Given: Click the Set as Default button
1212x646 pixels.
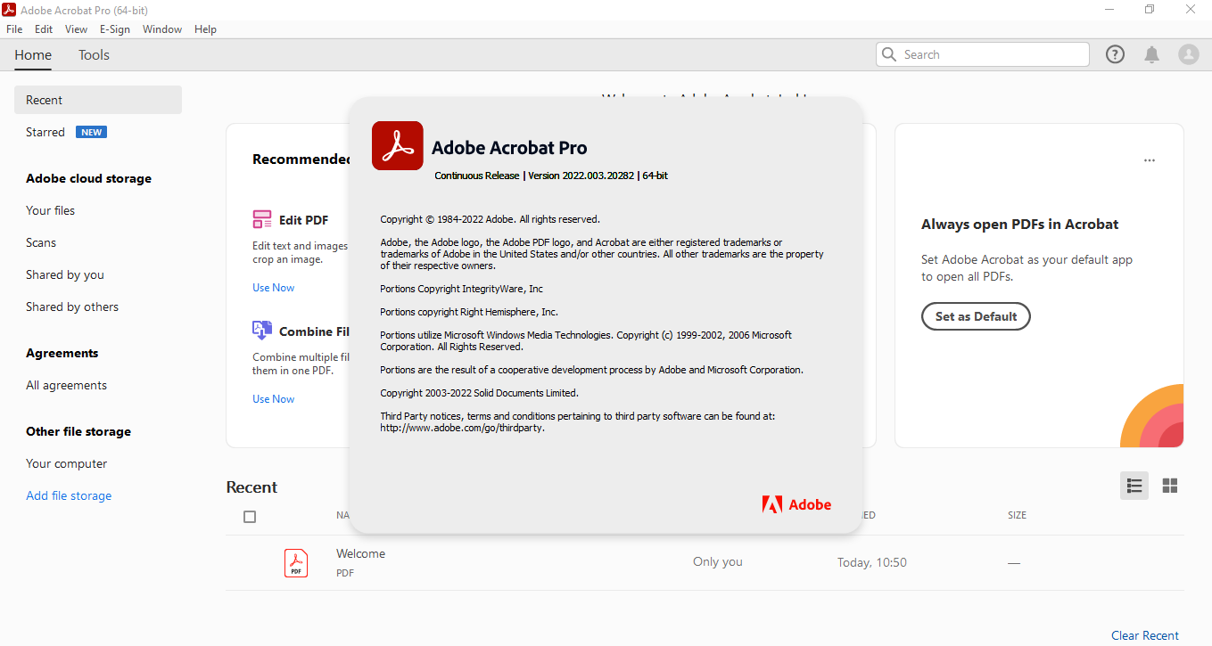Looking at the screenshot, I should click(976, 316).
